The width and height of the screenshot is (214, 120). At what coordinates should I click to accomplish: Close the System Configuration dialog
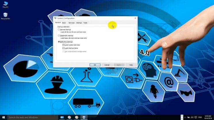tap(135, 18)
